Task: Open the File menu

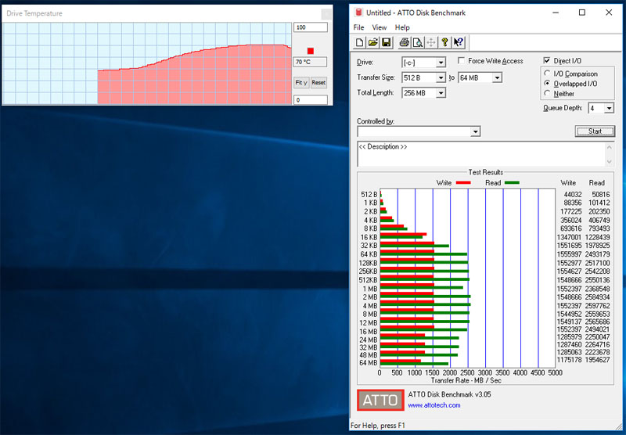Action: coord(358,27)
